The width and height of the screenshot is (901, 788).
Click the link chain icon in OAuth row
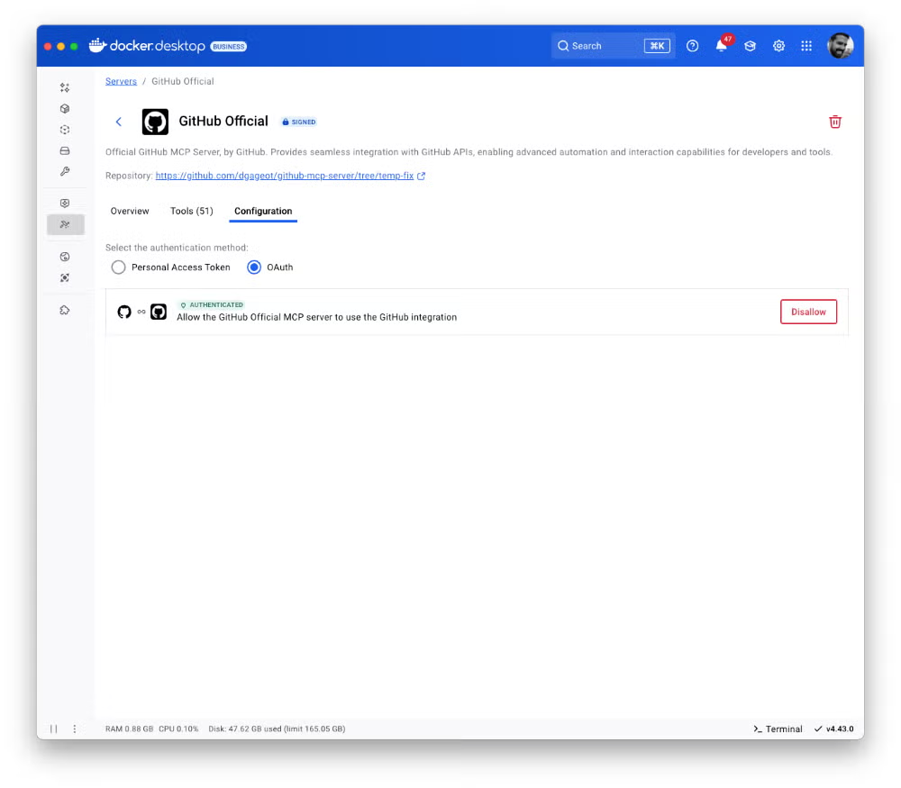tap(141, 312)
